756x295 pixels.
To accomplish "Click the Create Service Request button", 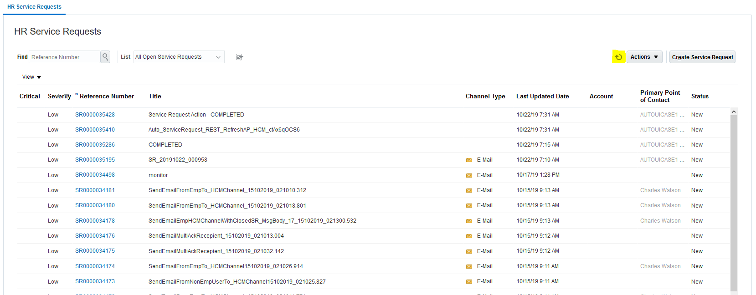I will pos(702,57).
